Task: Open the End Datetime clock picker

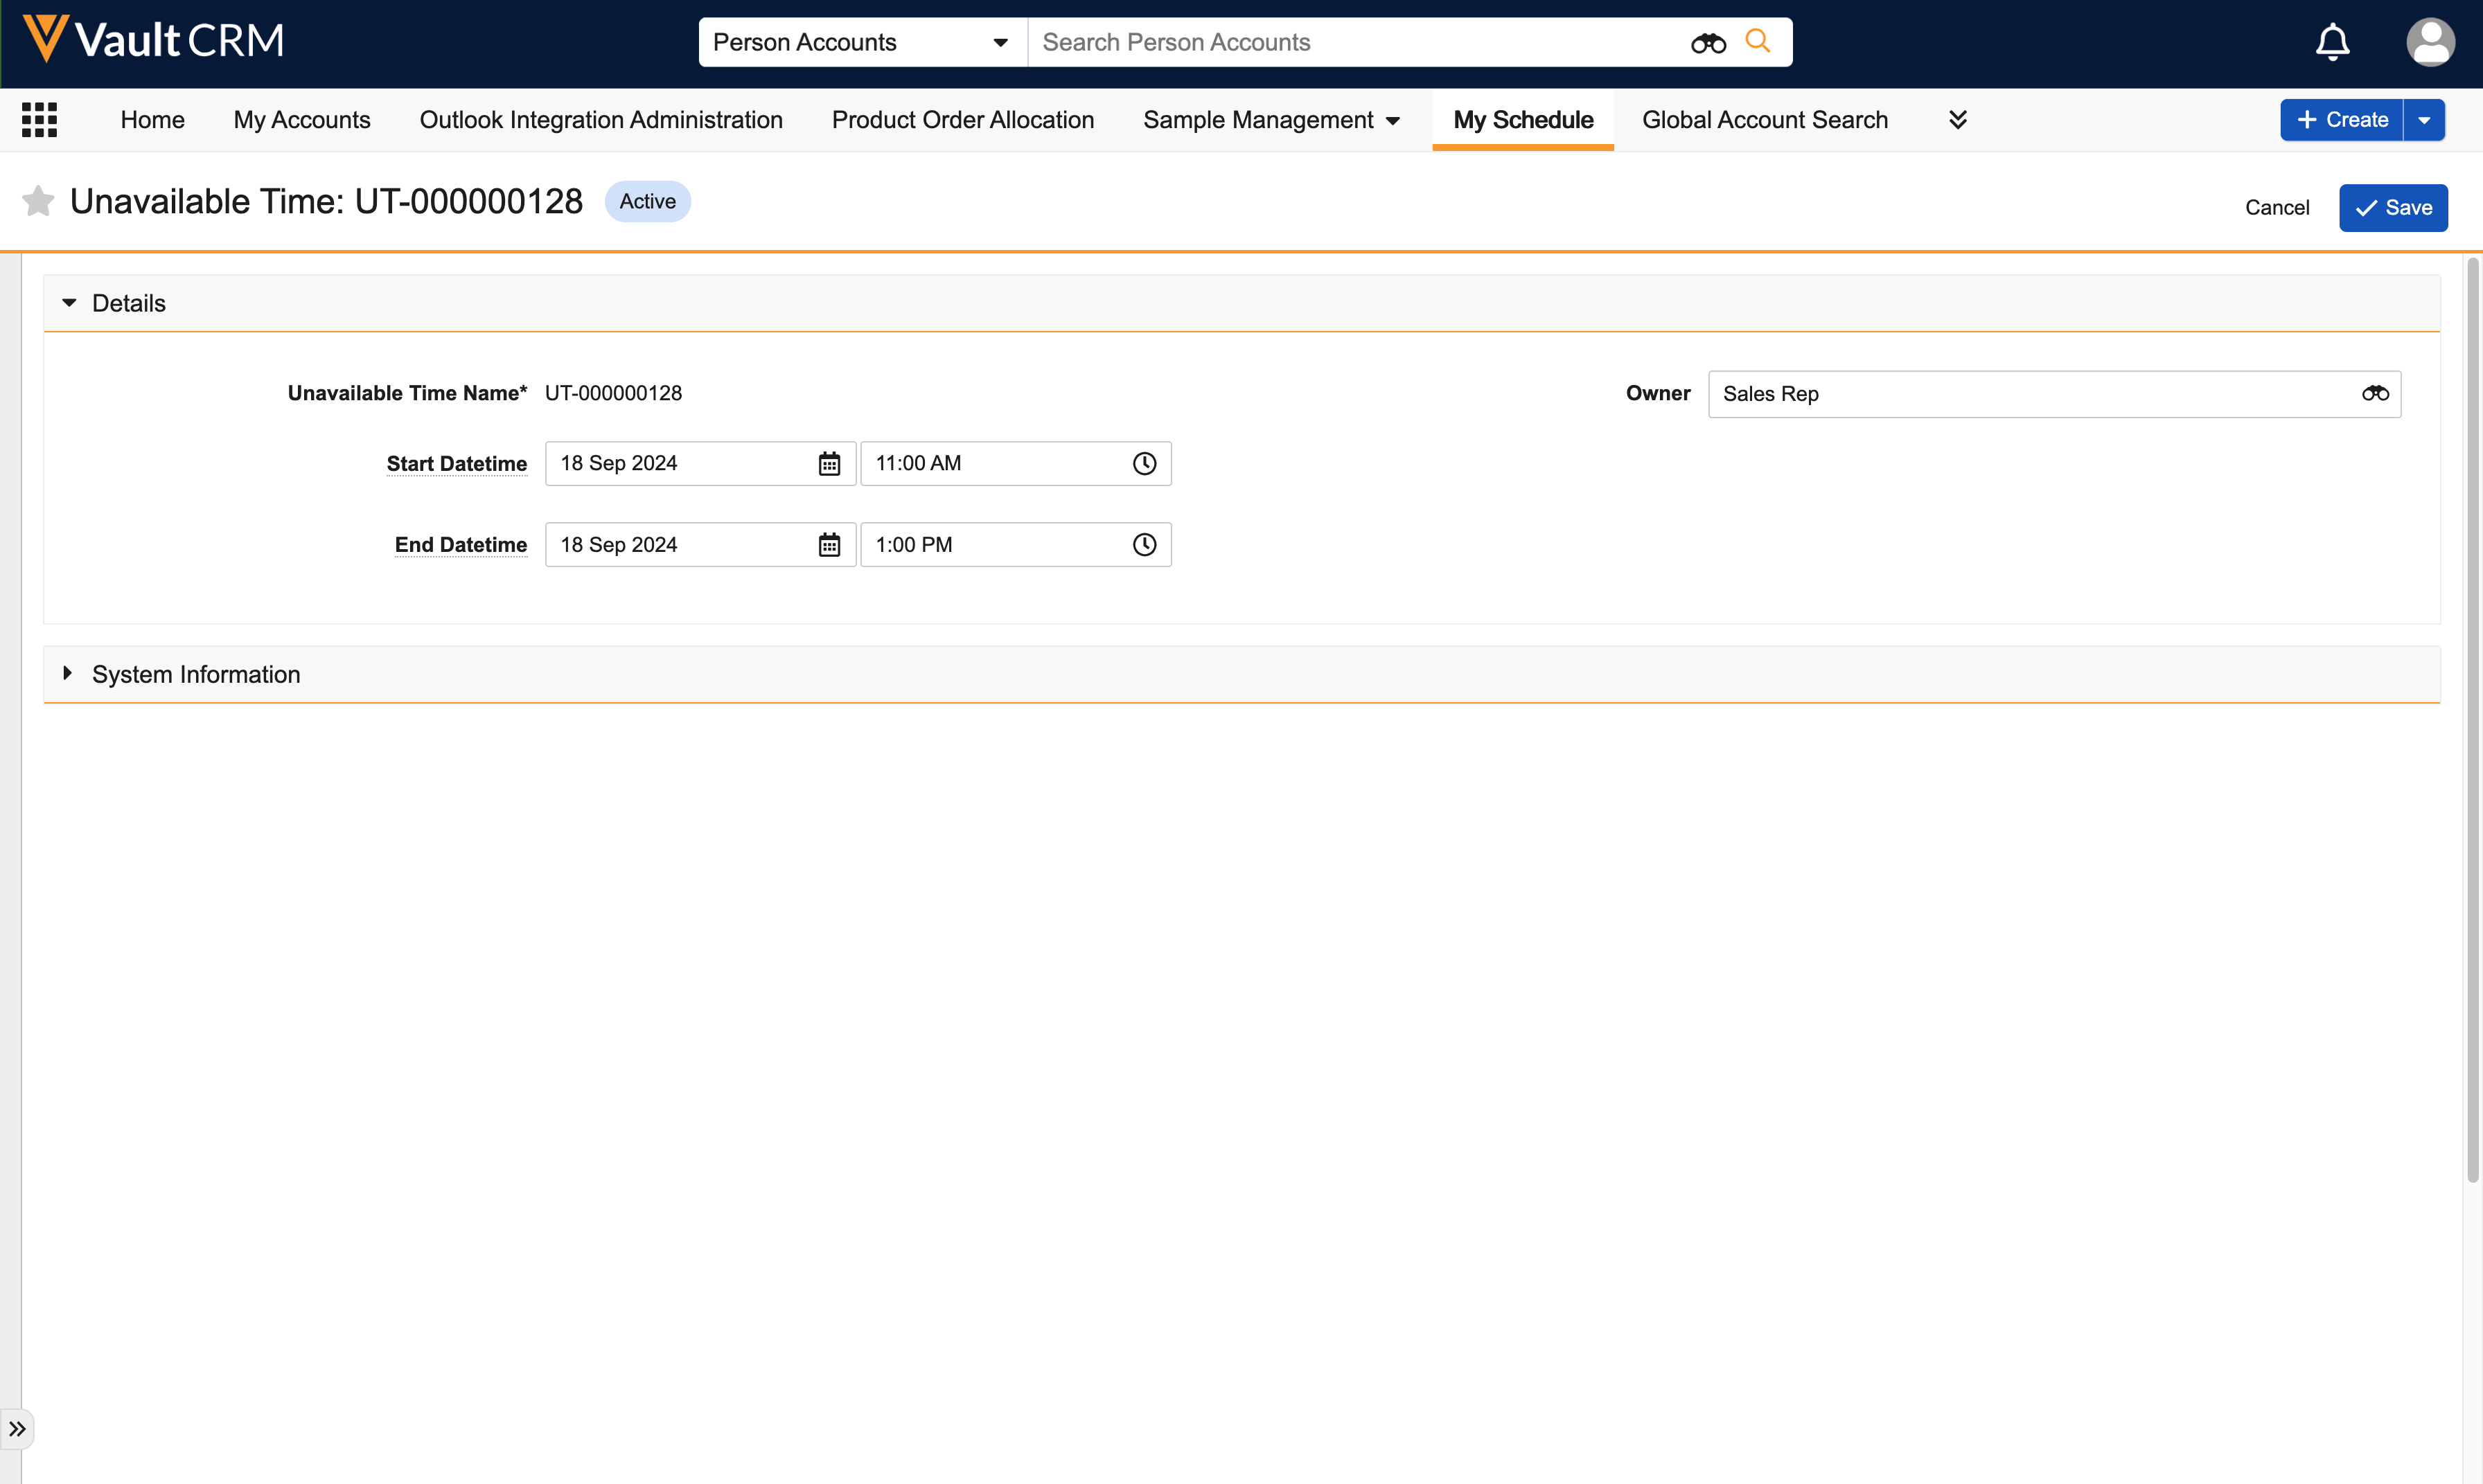Action: pyautogui.click(x=1145, y=545)
